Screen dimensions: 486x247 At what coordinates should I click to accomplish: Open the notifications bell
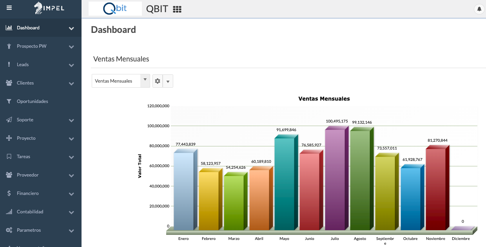click(479, 9)
